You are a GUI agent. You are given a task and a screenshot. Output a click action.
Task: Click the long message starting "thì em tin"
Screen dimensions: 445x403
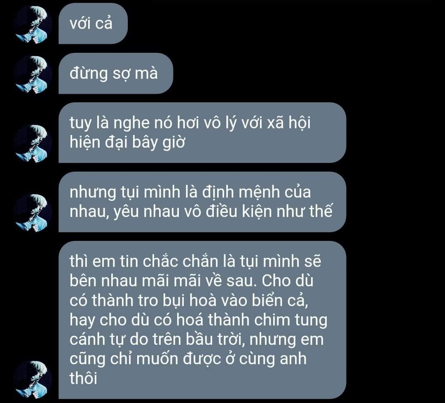[202, 320]
